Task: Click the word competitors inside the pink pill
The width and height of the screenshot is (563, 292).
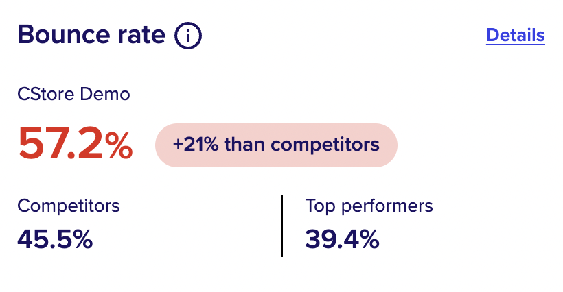Action: click(325, 145)
